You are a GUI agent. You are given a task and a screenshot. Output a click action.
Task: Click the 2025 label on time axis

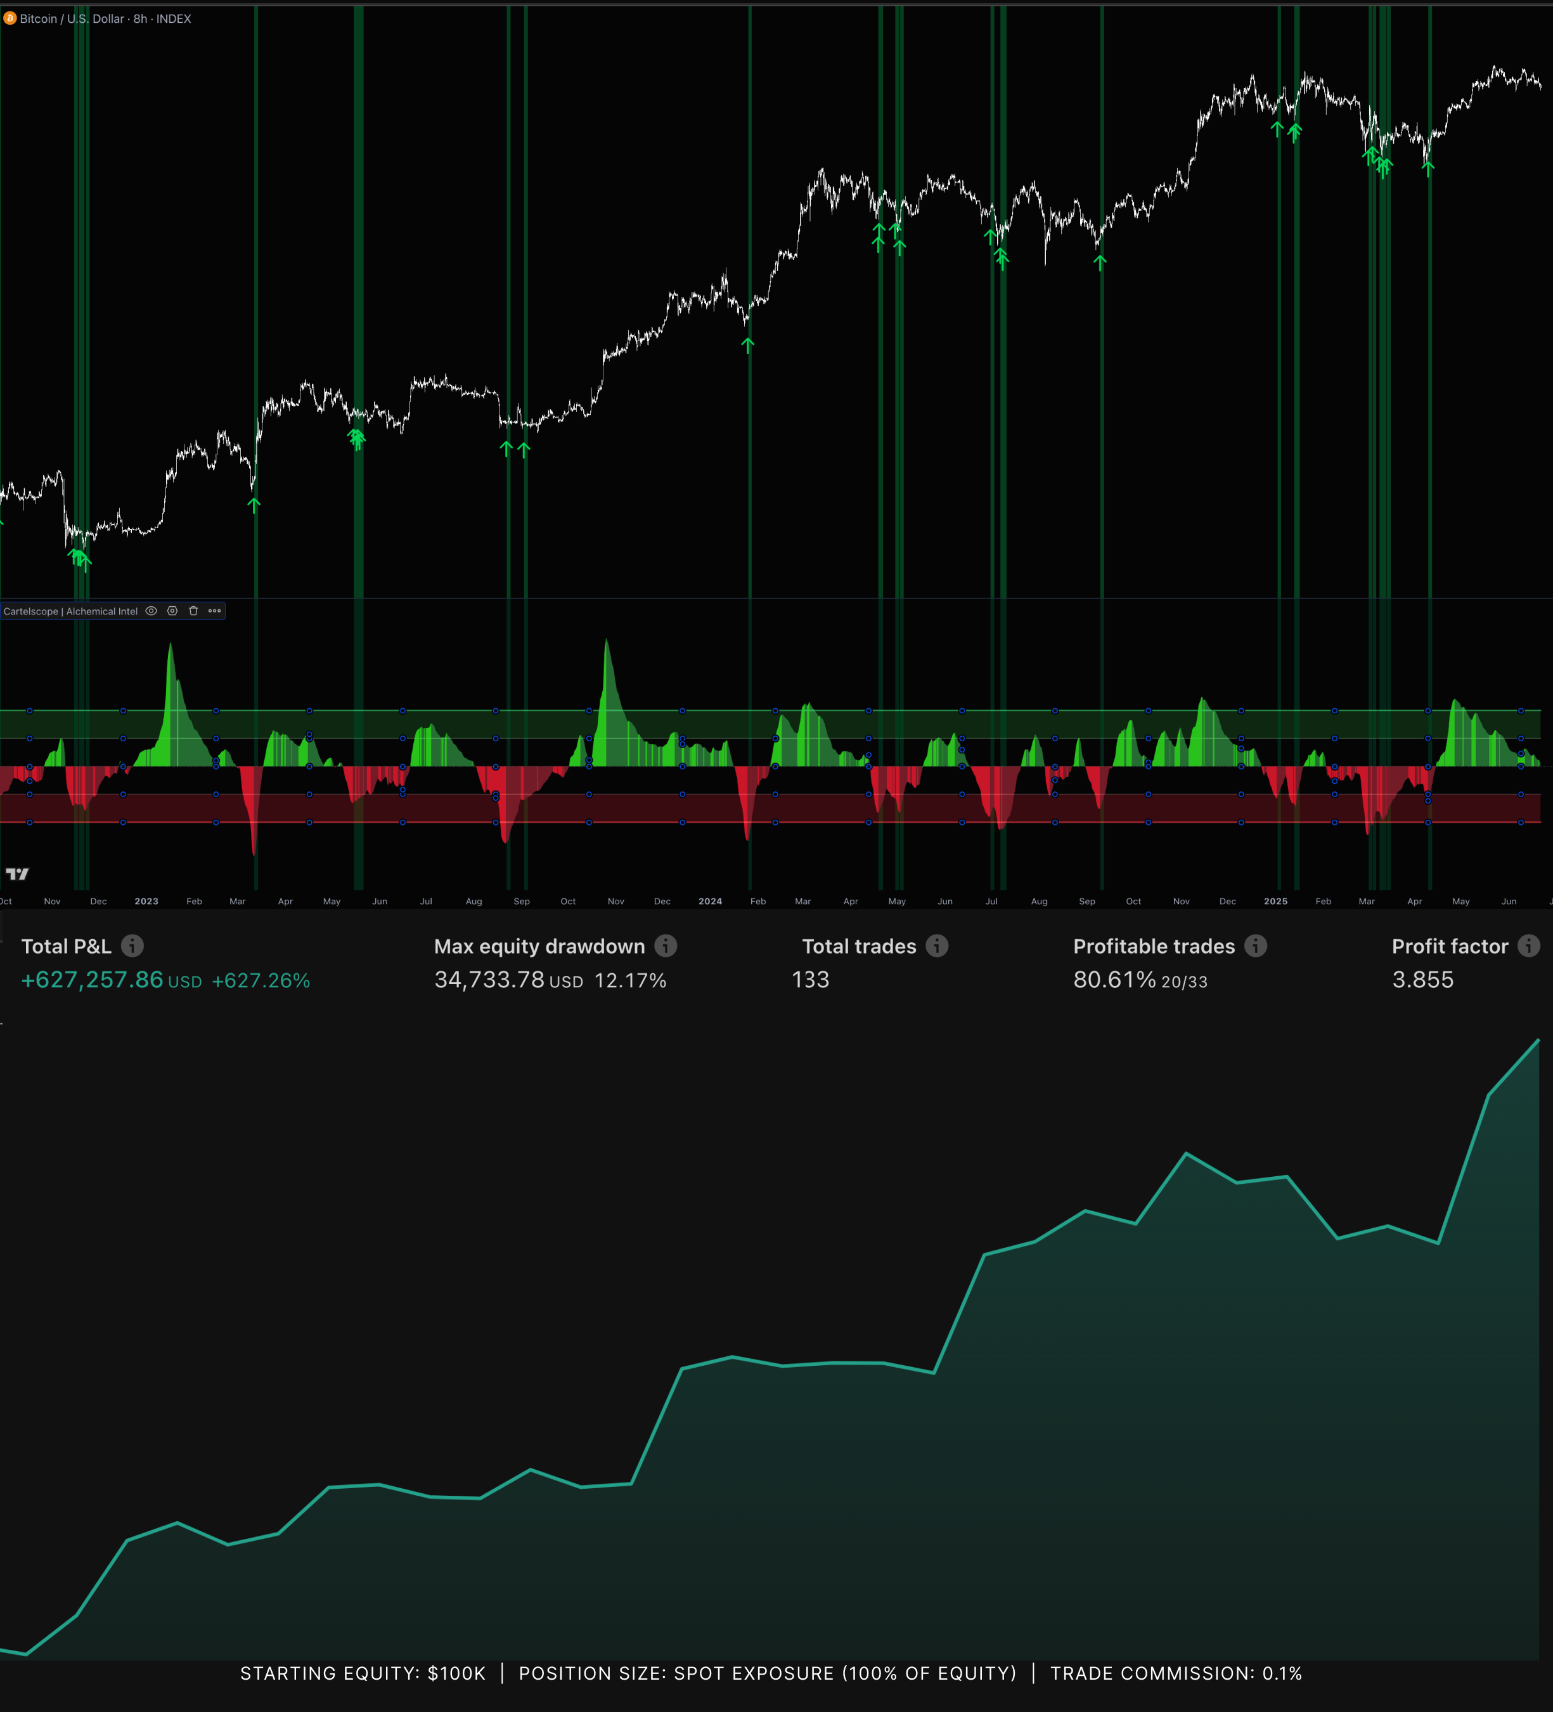[1275, 901]
